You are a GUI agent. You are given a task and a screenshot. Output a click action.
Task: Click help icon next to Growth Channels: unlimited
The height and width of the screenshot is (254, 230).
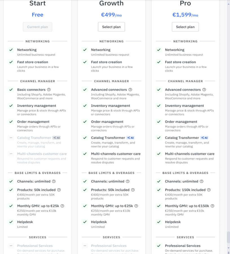pyautogui.click(x=128, y=181)
